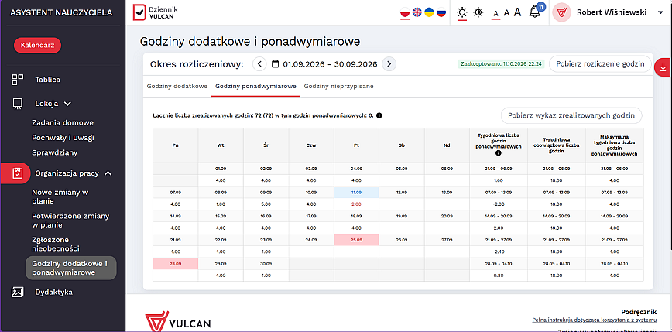
Task: Open Tablica from the sidebar
Action: (47, 80)
